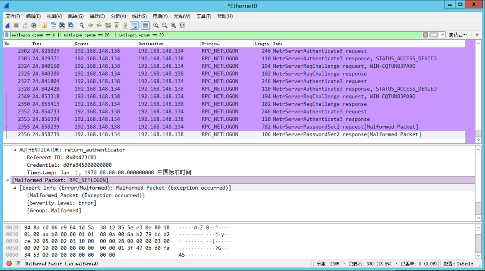
Task: Select packet 2355 NetrServerPasswordSet2 request
Action: coord(234,127)
